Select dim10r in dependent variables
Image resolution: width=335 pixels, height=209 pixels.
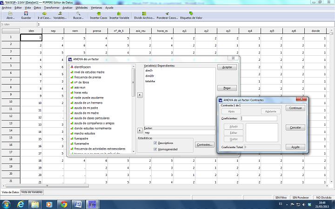(149, 76)
